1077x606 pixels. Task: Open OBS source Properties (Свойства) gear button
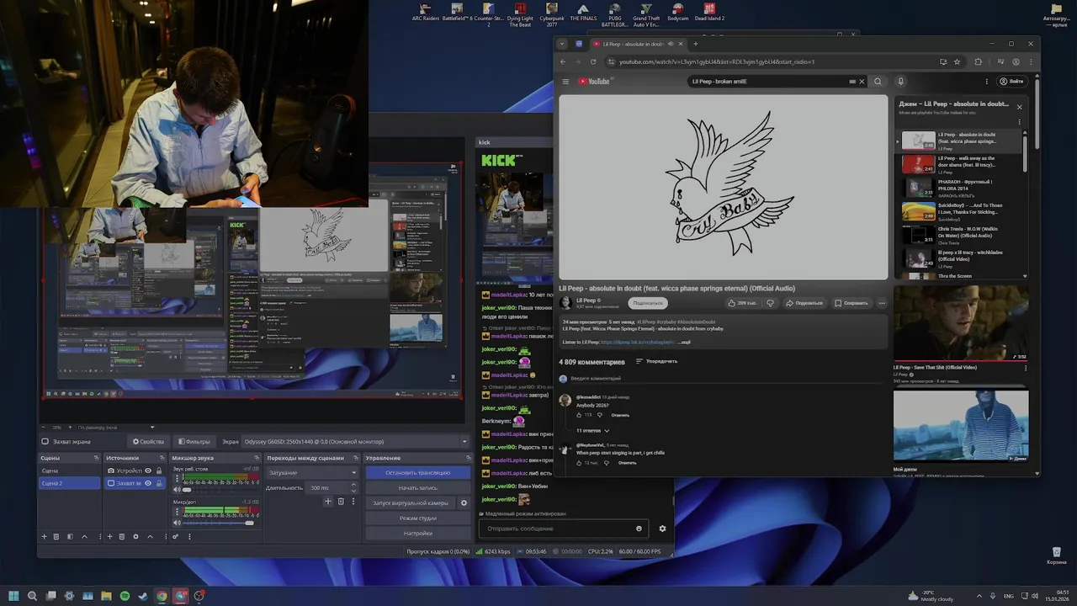tap(148, 441)
